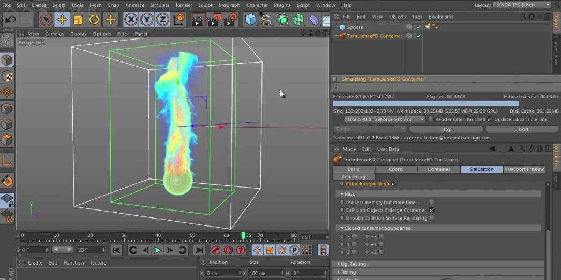Open Object Manager Bookmarks menu
561x280 pixels.
tap(441, 17)
